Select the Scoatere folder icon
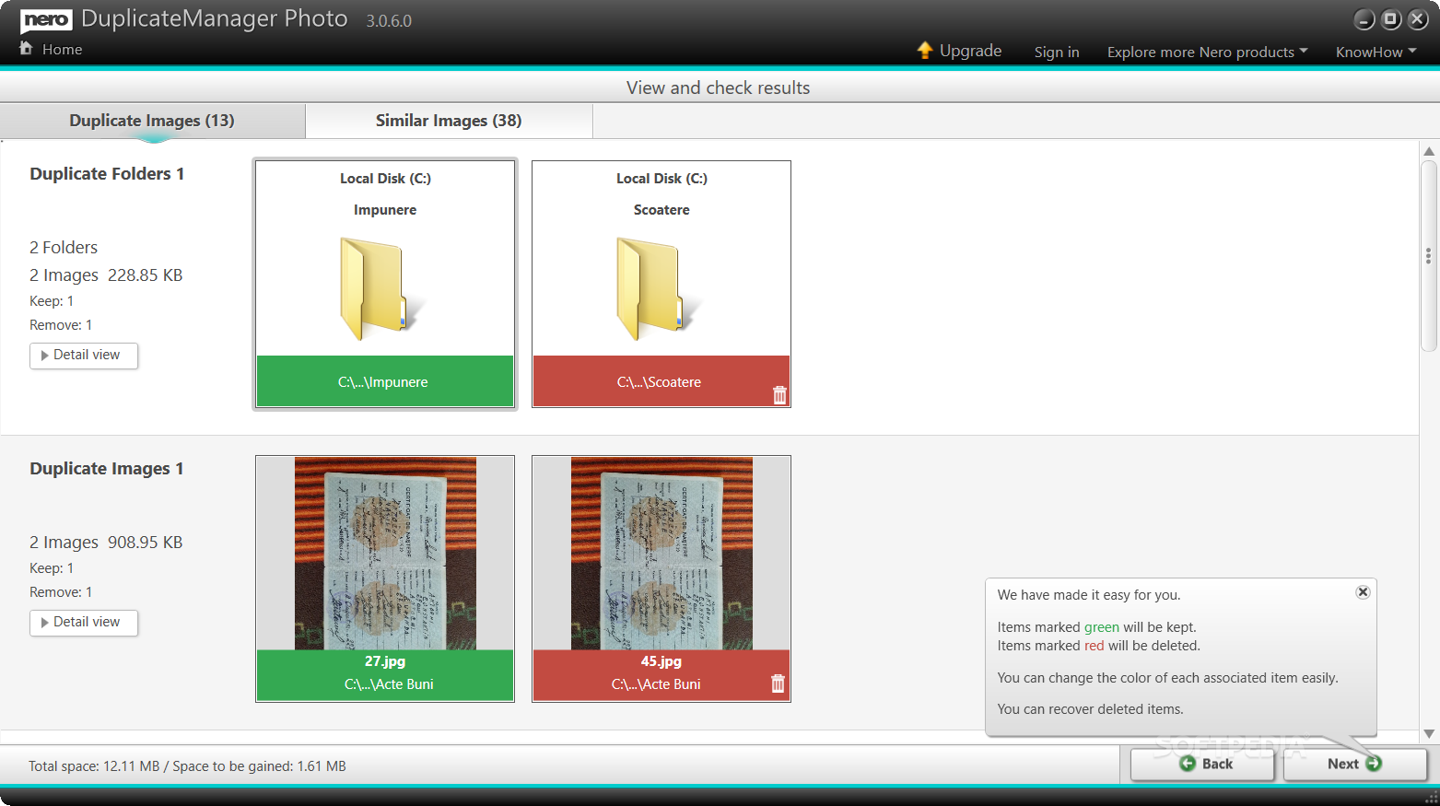The image size is (1440, 806). (659, 288)
